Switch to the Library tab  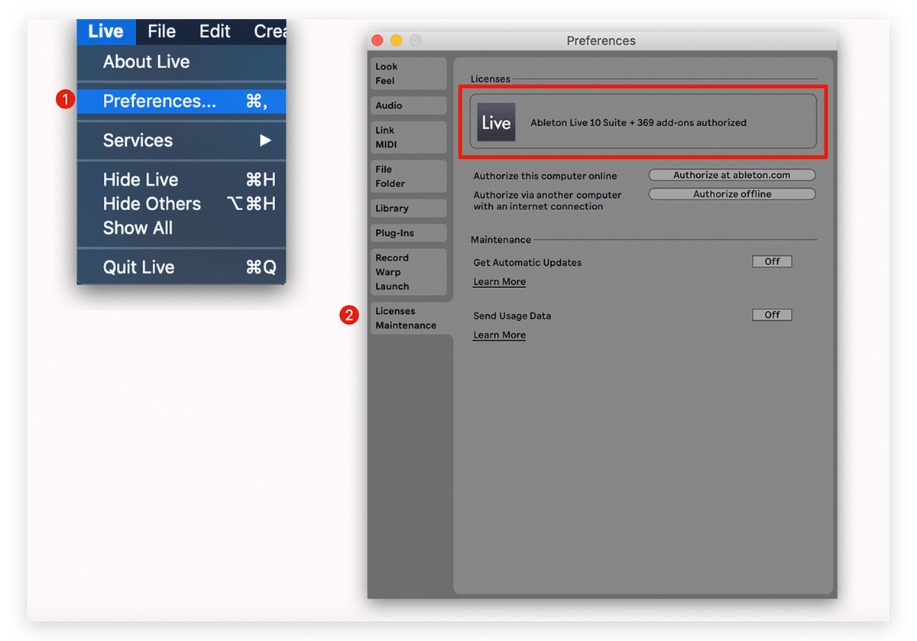pos(409,208)
